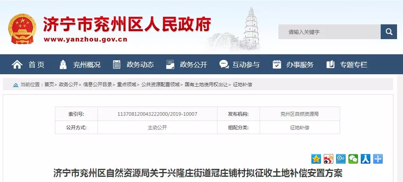This screenshot has height=182, width=403.
Task: Click the 发布机构 label cell
Action: coord(239,114)
